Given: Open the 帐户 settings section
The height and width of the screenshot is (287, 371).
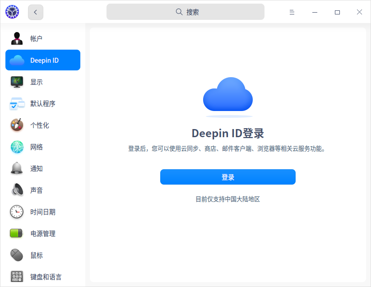Looking at the screenshot, I should [x=43, y=38].
